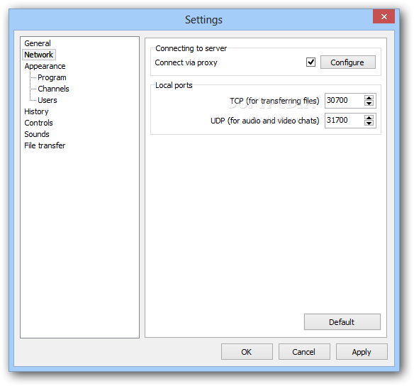Decrease the TCP port with down arrow
The height and width of the screenshot is (386, 414).
coord(369,104)
